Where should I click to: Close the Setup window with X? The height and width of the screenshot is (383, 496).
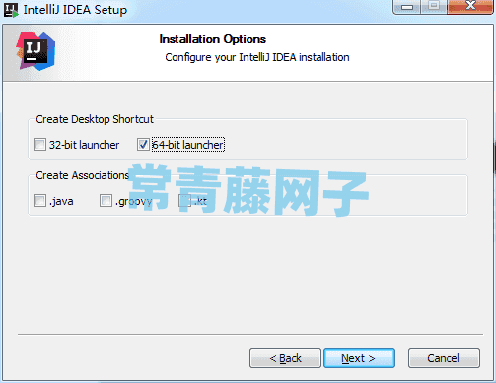point(470,7)
